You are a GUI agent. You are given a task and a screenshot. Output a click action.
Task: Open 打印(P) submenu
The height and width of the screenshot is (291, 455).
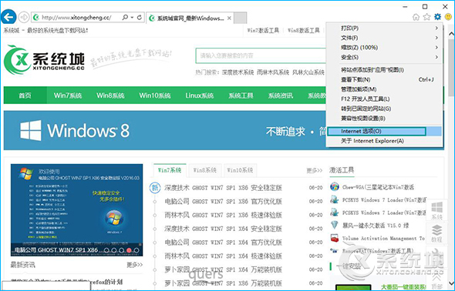pos(385,28)
